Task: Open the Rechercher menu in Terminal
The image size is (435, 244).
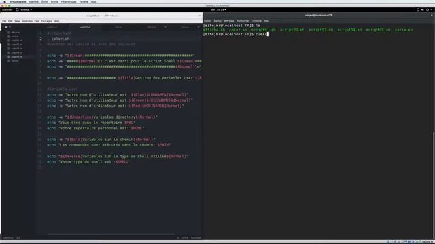Action: pyautogui.click(x=243, y=21)
